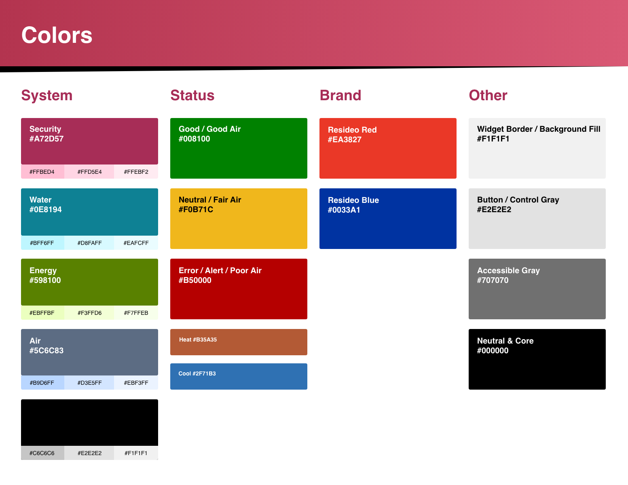
Task: Choose the #C6C6C6 gray tint
Action: pos(42,453)
